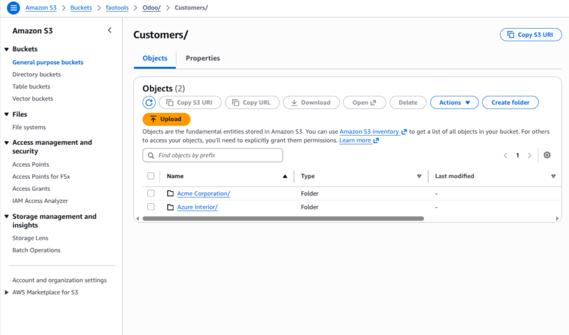This screenshot has height=335, width=569.
Task: Click the Find objects by prefix field
Action: click(x=212, y=155)
